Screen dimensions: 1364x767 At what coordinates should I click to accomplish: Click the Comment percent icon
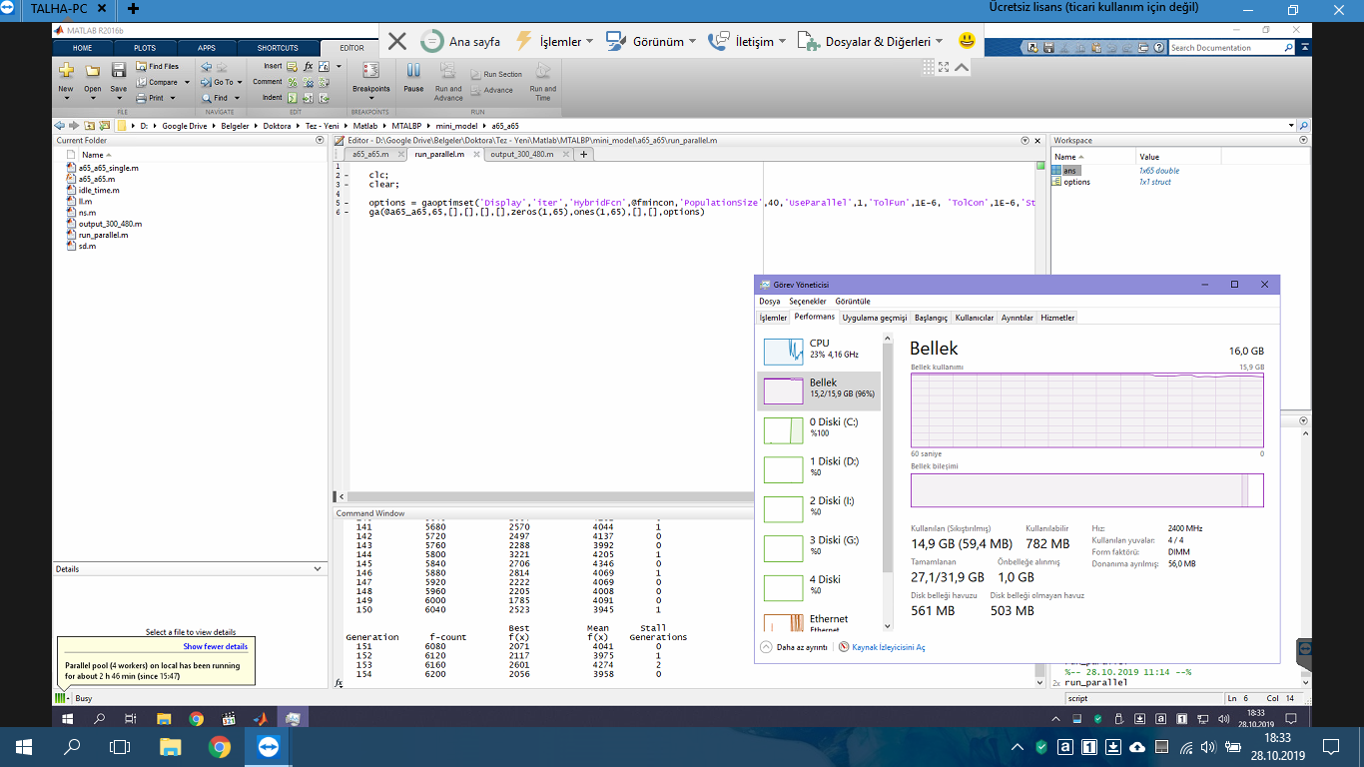[x=293, y=82]
